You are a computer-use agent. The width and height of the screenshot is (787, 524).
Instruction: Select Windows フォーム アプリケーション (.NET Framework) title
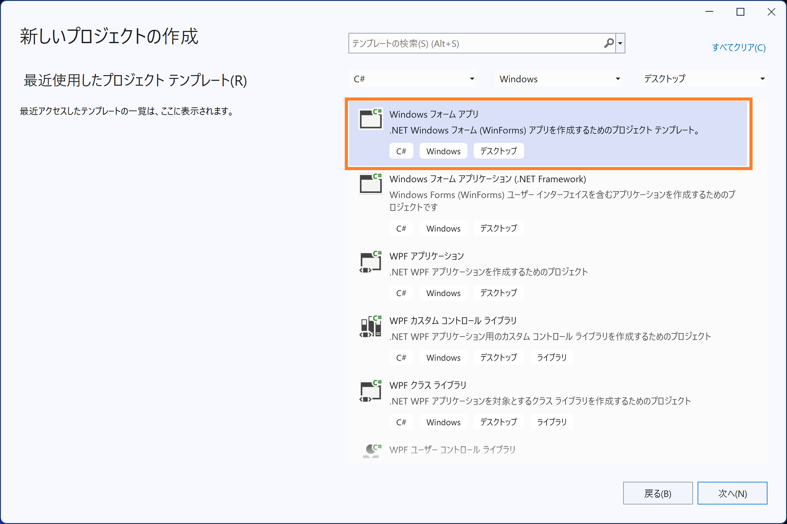point(488,179)
